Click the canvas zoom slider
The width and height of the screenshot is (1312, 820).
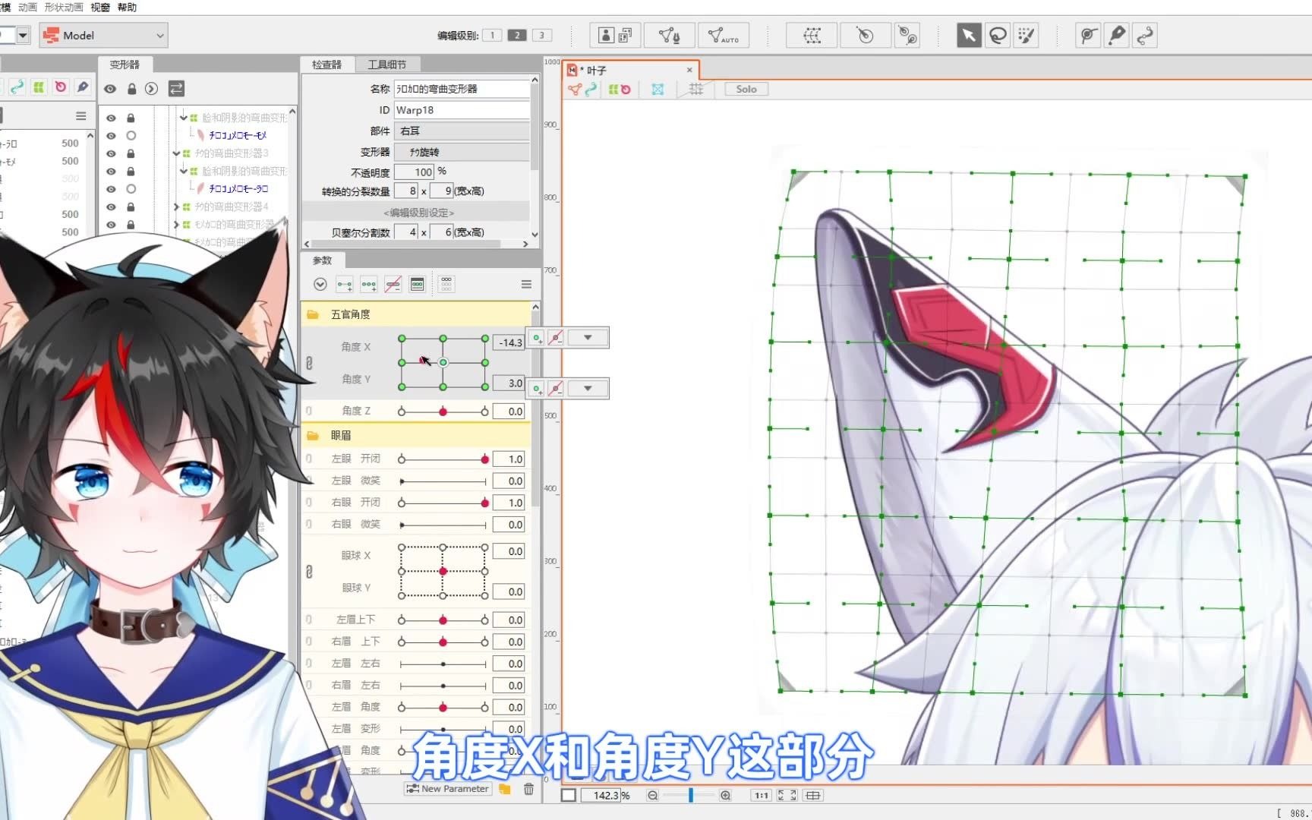pyautogui.click(x=689, y=795)
